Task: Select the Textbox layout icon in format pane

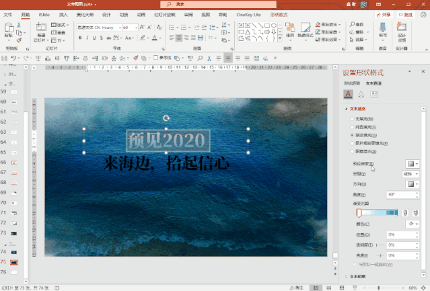Action: (374, 95)
